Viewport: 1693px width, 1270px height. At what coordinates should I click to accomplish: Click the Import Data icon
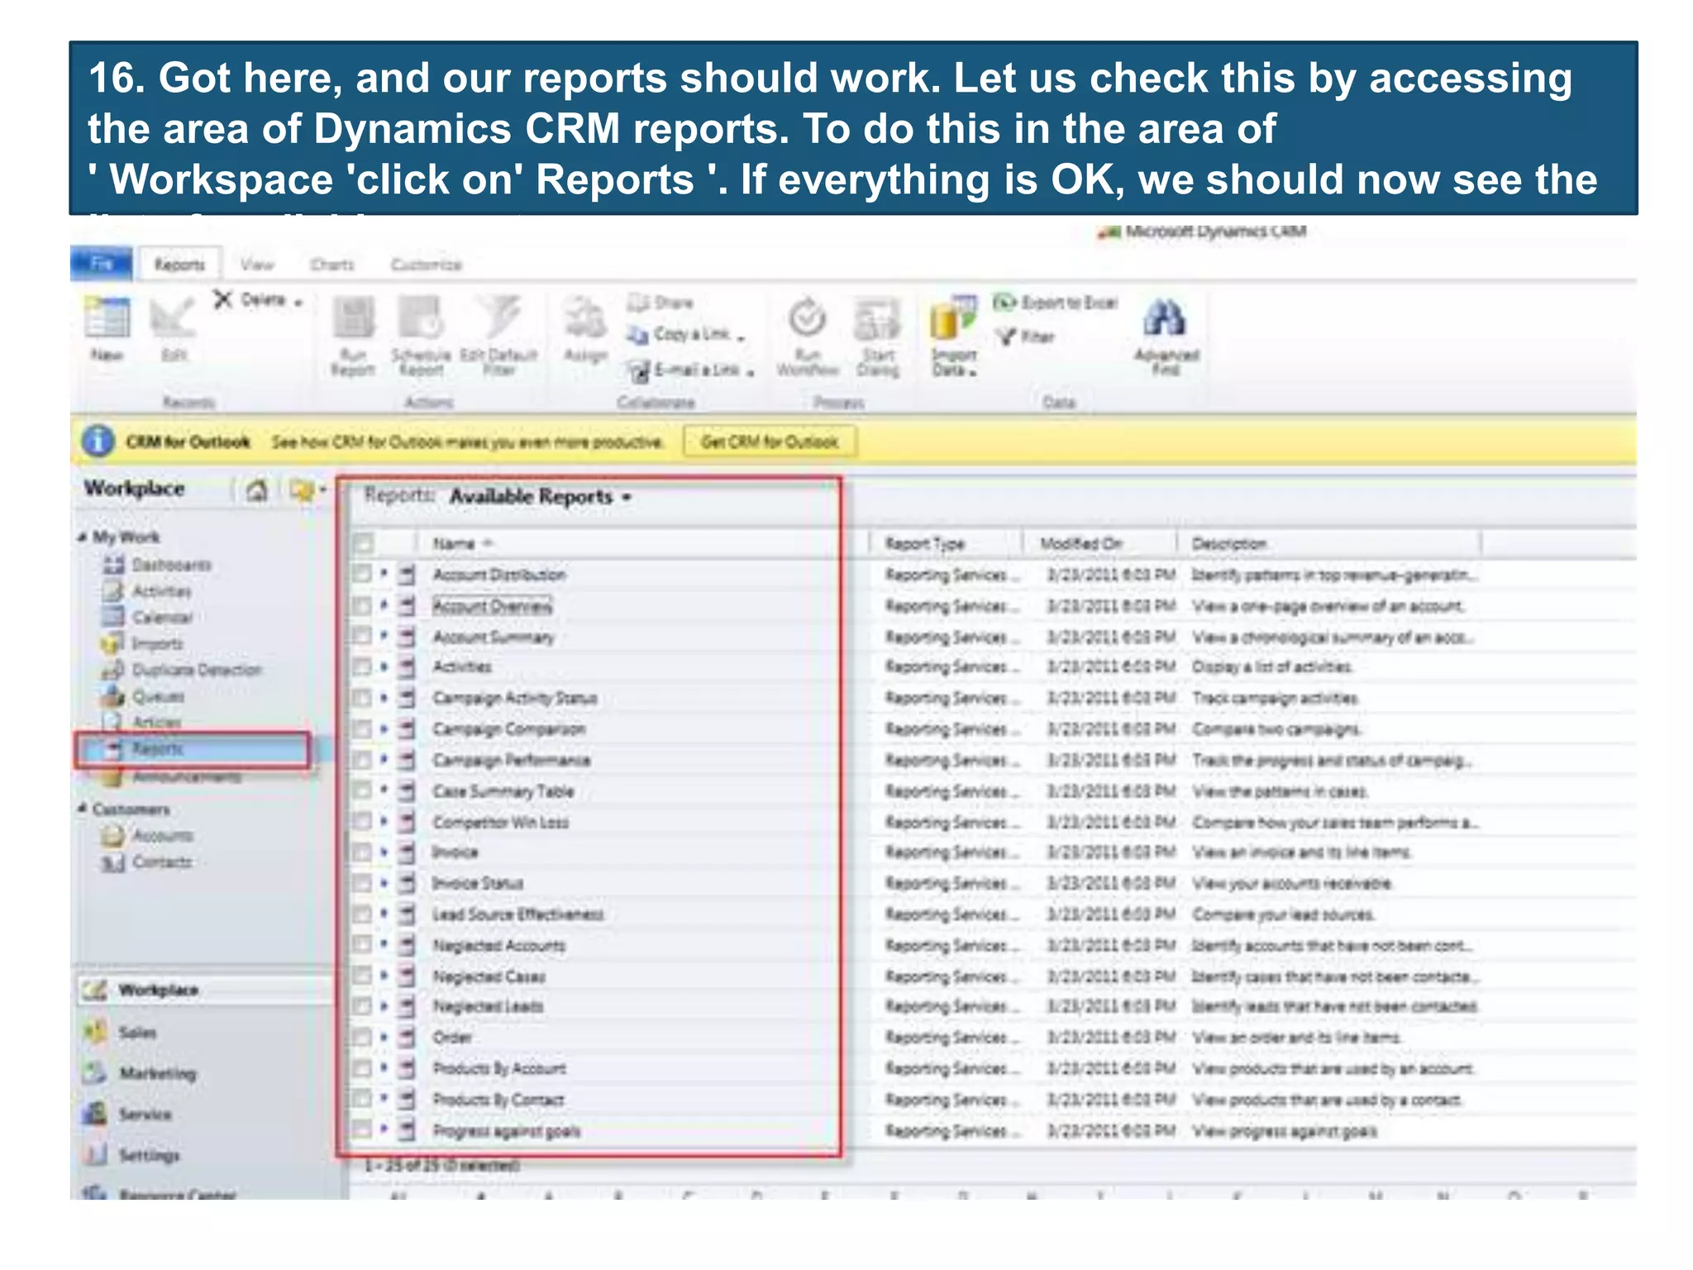point(953,318)
